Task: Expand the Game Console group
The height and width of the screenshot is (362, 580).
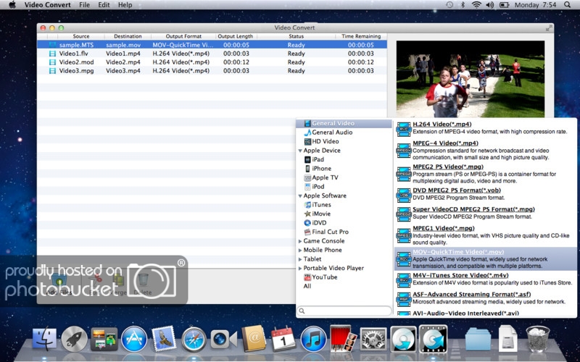Action: (300, 241)
